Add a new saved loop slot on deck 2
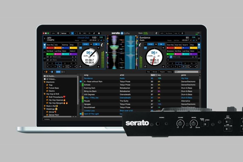 [168, 60]
